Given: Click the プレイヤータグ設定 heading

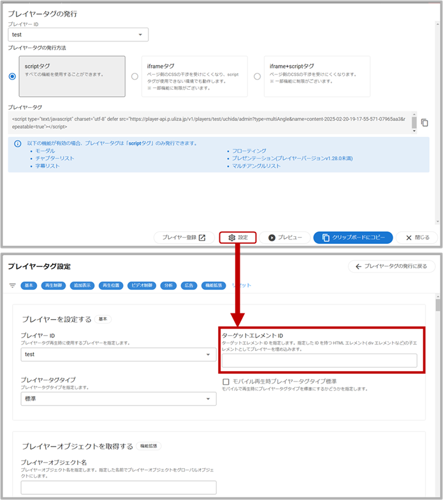Looking at the screenshot, I should 40,266.
